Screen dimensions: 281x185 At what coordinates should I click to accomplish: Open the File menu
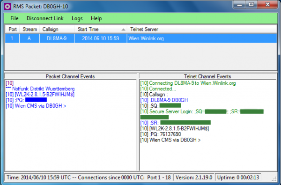pyautogui.click(x=15, y=18)
